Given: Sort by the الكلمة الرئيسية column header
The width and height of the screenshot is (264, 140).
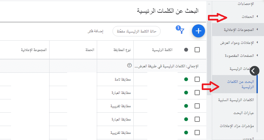Looking at the screenshot, I should (x=162, y=50).
